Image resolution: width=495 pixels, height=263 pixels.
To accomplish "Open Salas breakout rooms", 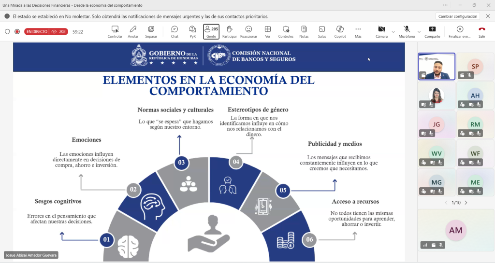I will (x=321, y=32).
